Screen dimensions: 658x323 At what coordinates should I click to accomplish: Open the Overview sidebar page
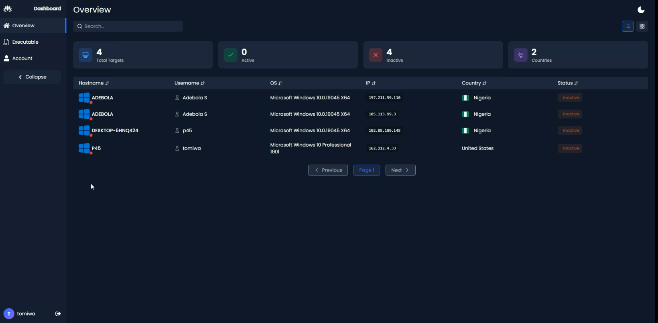33,26
